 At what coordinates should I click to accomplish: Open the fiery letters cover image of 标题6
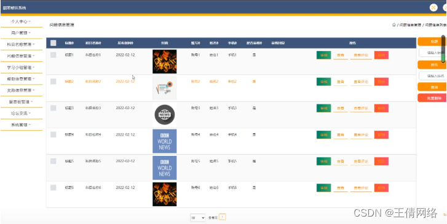165,194
